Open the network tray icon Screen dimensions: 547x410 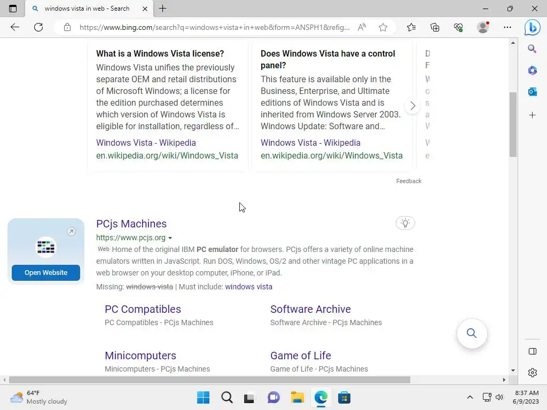(487, 397)
